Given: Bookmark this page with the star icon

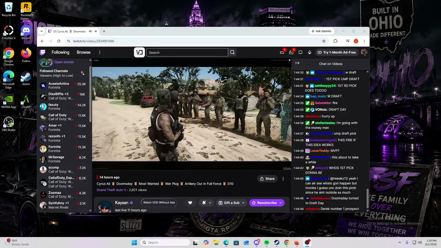Looking at the screenshot, I should coord(324,41).
